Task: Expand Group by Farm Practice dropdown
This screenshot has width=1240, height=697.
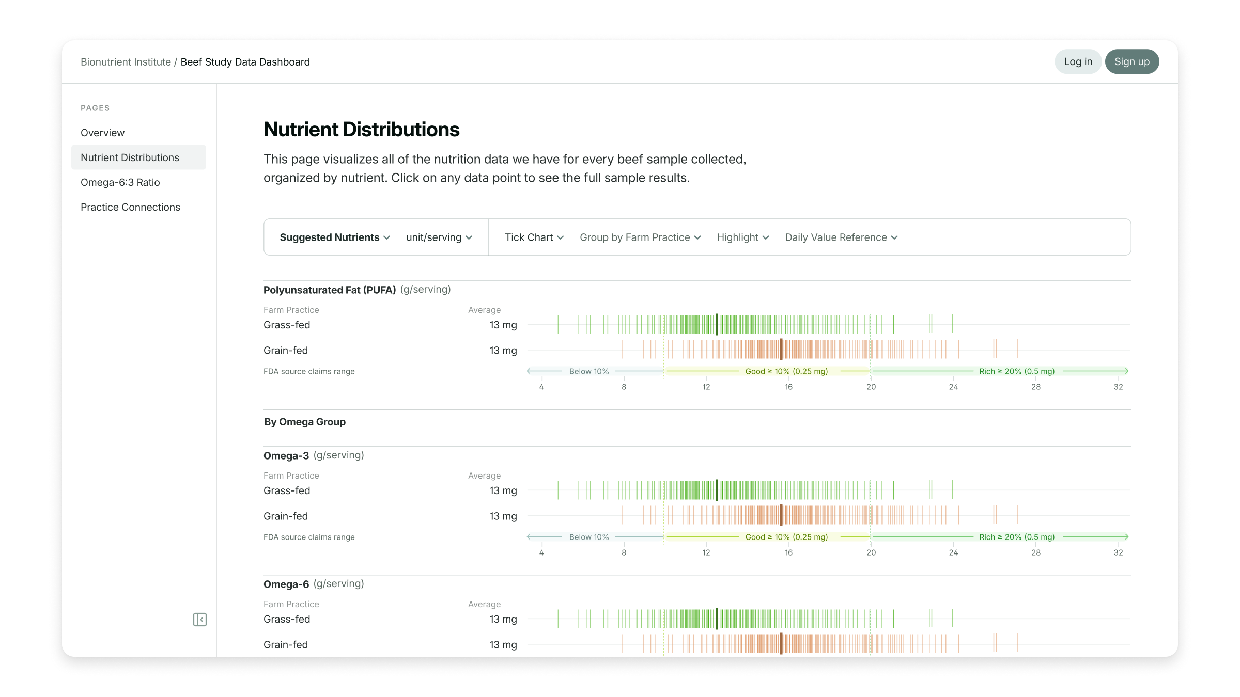Action: pyautogui.click(x=640, y=237)
